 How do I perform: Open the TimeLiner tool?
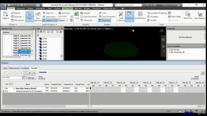129,16
